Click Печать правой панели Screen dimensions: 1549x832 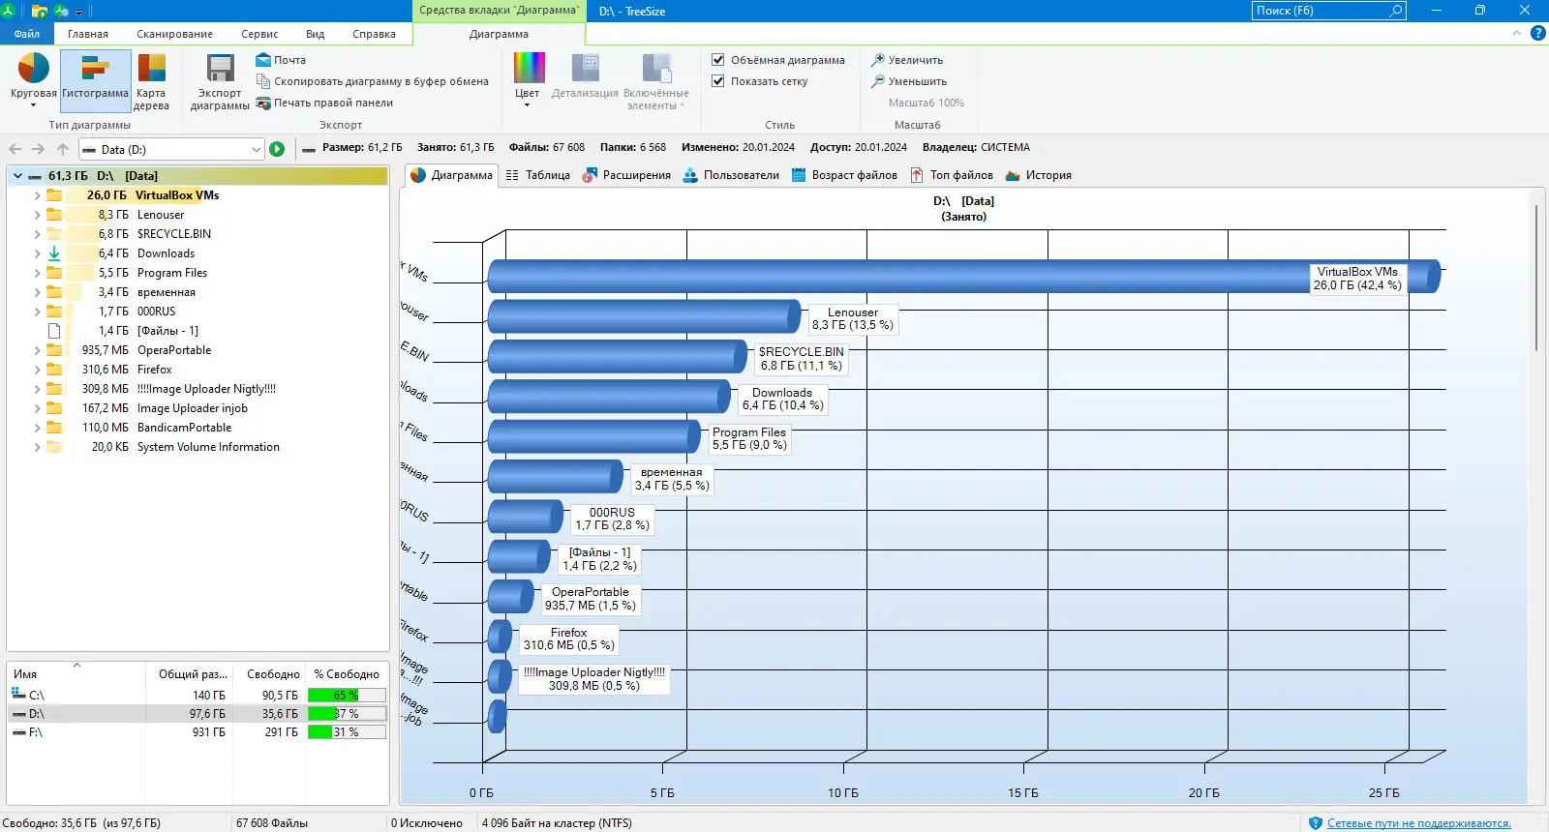[x=324, y=103]
